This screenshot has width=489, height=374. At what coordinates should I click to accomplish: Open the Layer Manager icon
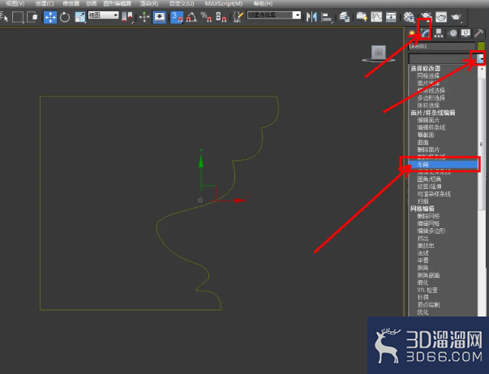[345, 17]
